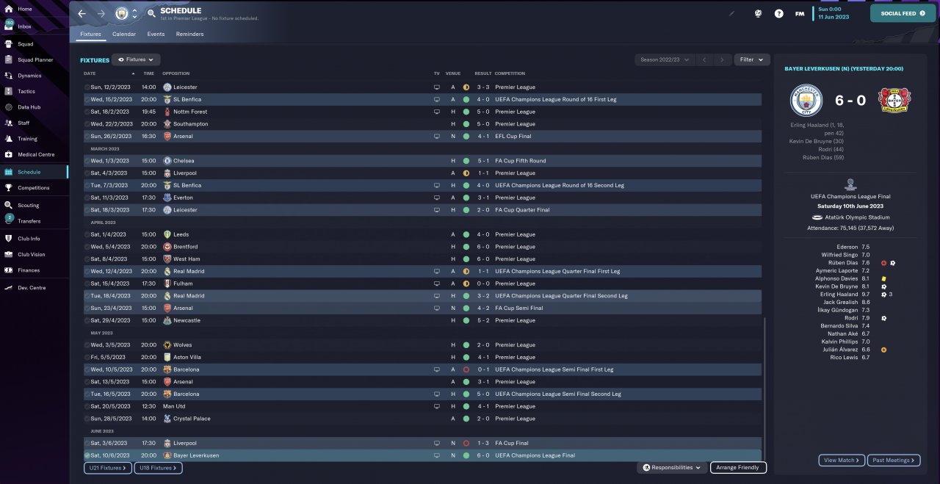Go to previous season with left chevron
Screen dimensions: 940x484
(x=704, y=59)
